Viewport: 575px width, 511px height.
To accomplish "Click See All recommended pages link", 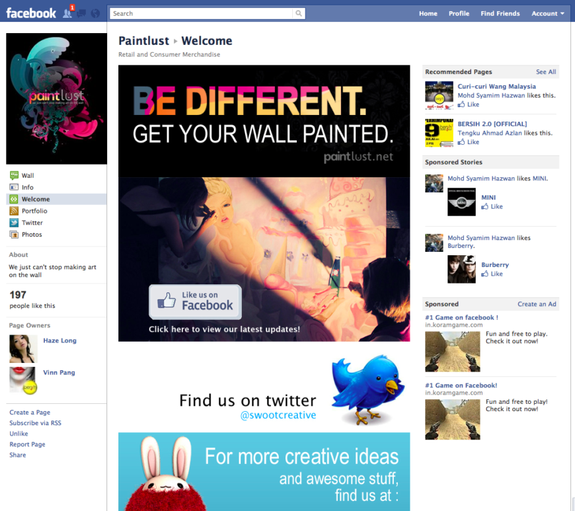I will tap(546, 72).
